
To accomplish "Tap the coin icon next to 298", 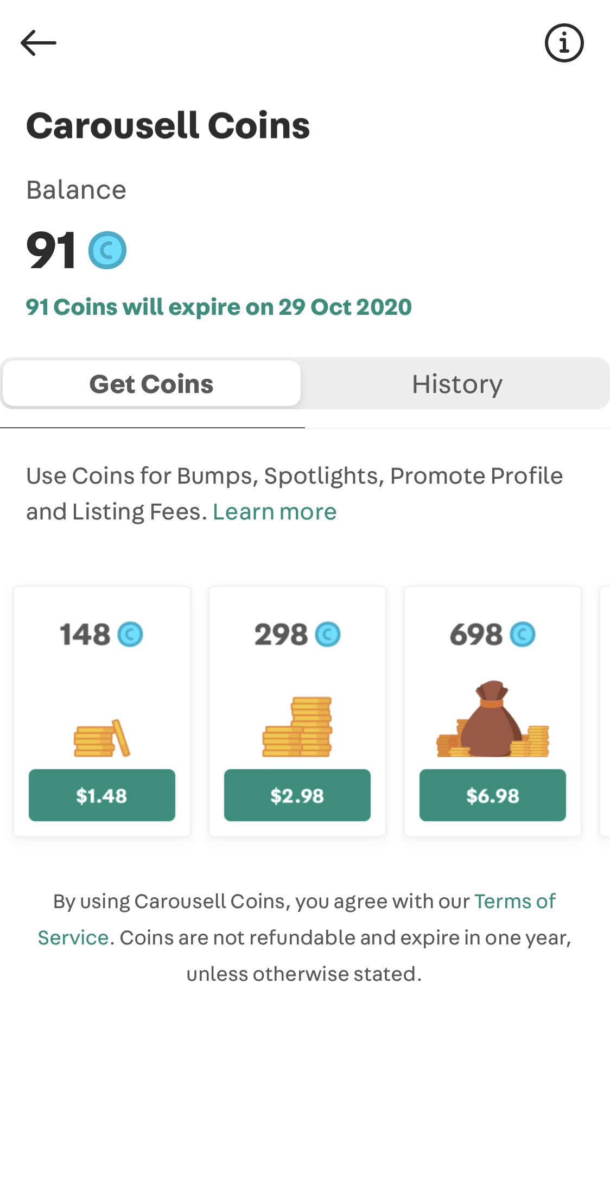I will click(x=328, y=634).
